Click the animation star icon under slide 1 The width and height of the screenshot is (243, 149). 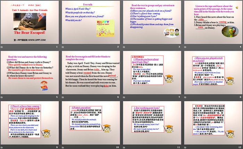pos(2,47)
